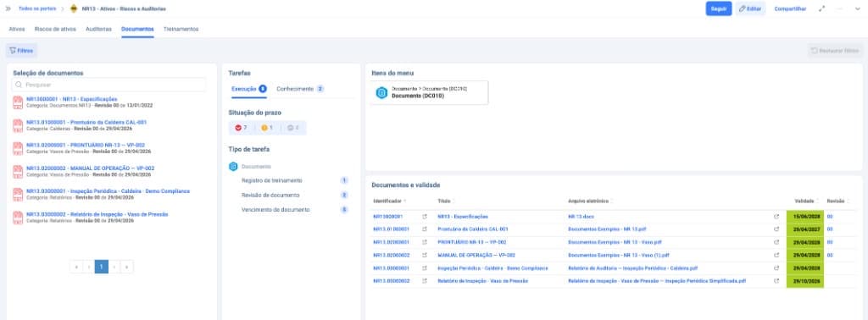Click NR13.02000002 identifier in table
This screenshot has height=320, width=868.
pos(391,256)
